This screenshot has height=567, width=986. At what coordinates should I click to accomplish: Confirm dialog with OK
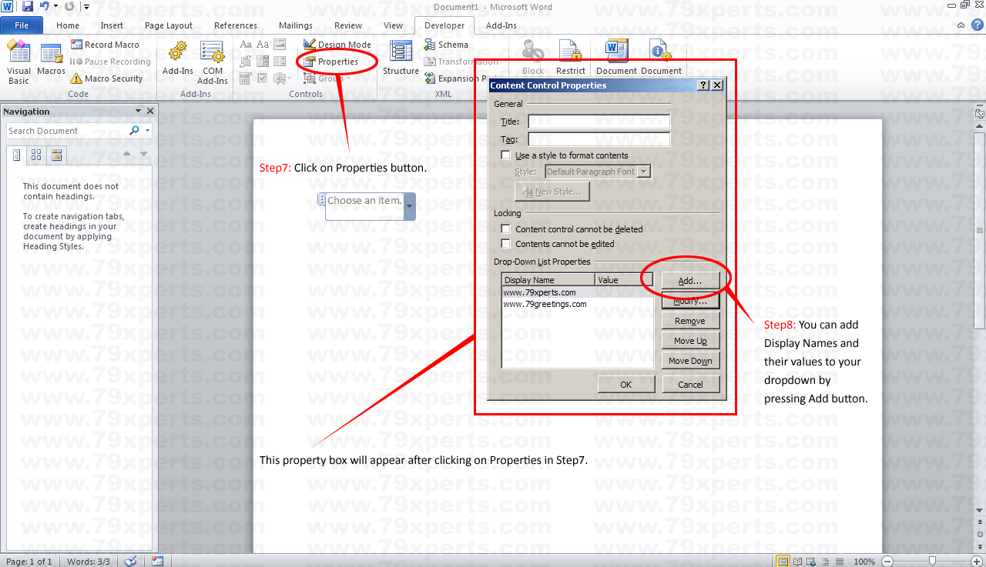[626, 384]
